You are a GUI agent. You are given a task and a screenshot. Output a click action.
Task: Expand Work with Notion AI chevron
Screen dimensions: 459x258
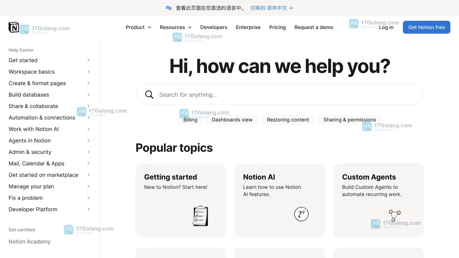(x=89, y=129)
